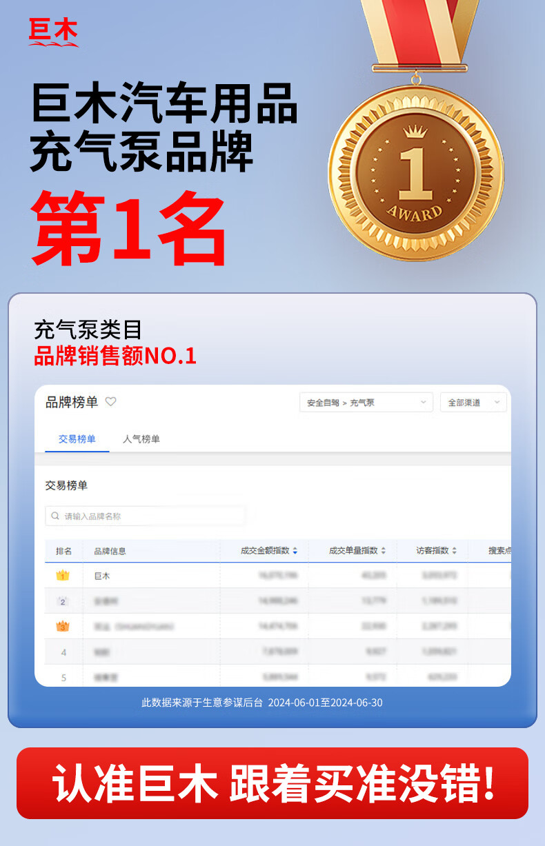Click the 交易榜单 section heading
Screen dimensions: 545x846
coord(66,485)
